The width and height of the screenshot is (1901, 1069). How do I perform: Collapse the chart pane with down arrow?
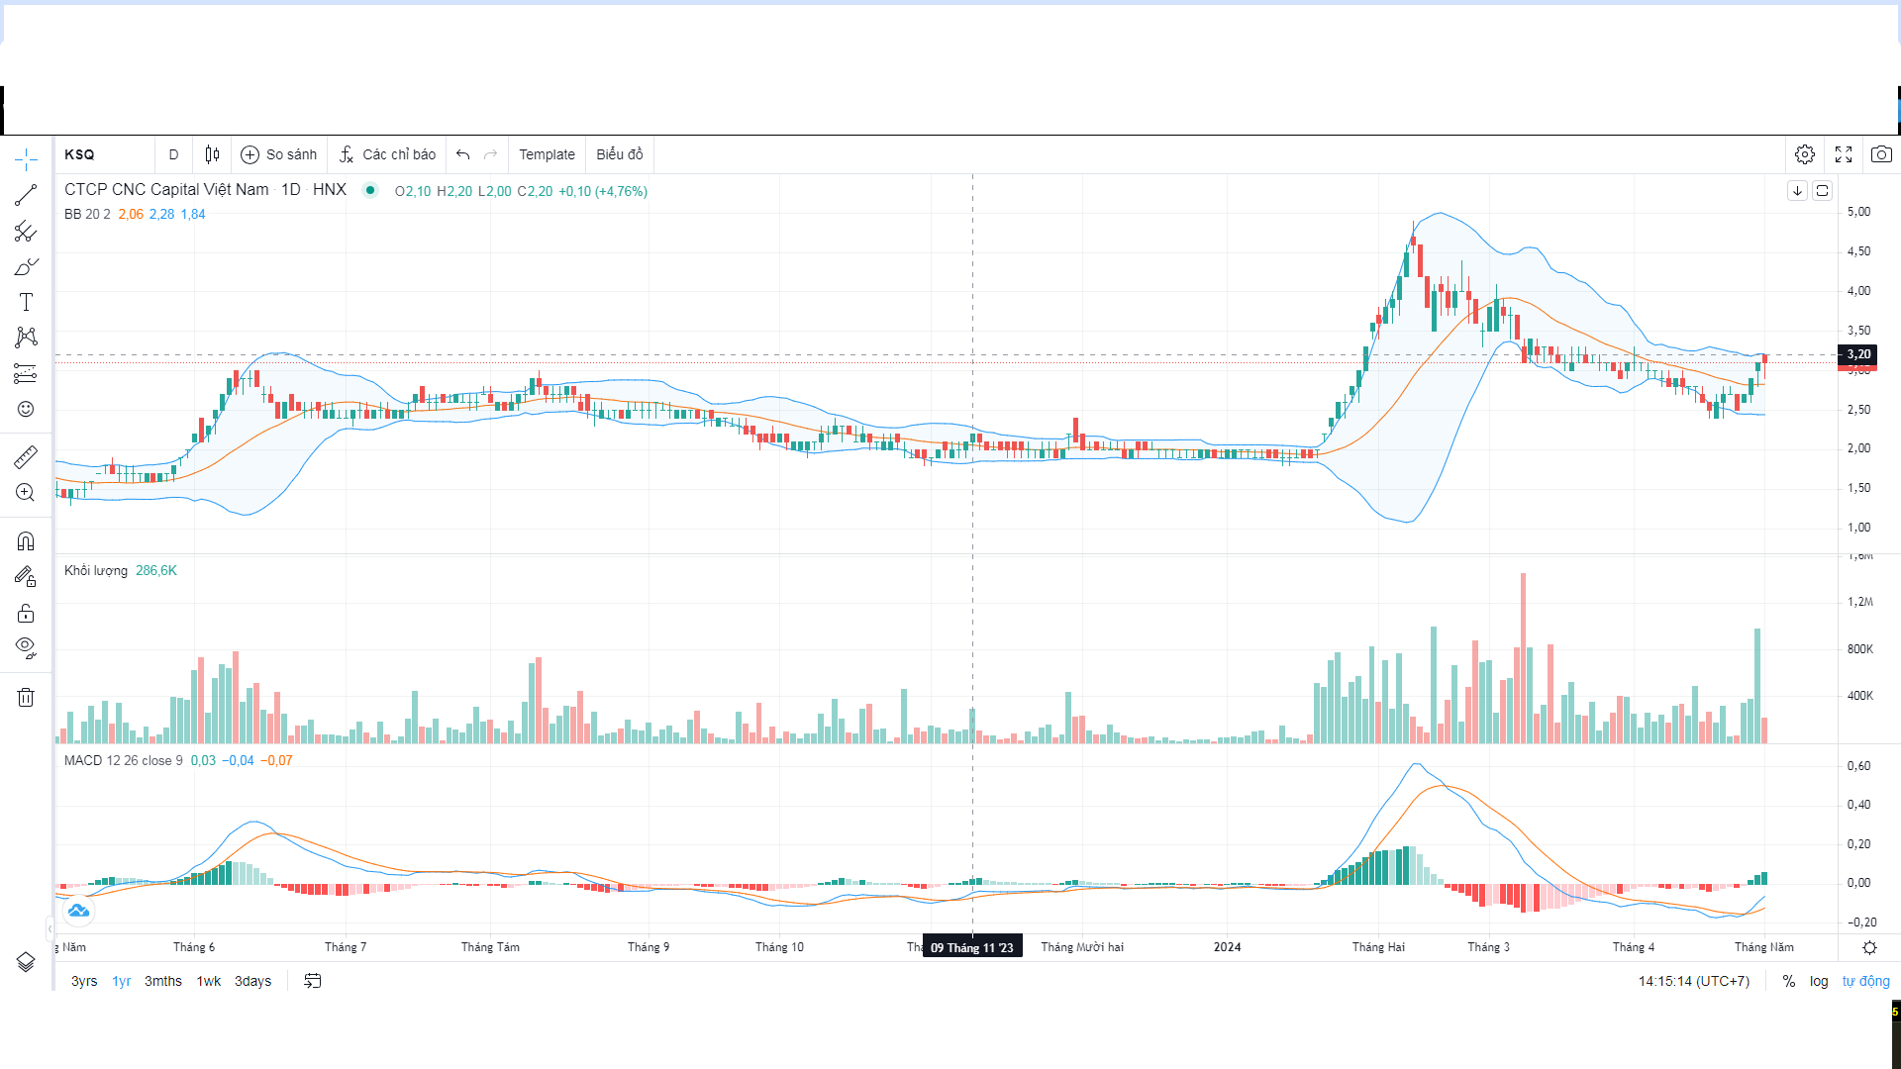pyautogui.click(x=1797, y=191)
